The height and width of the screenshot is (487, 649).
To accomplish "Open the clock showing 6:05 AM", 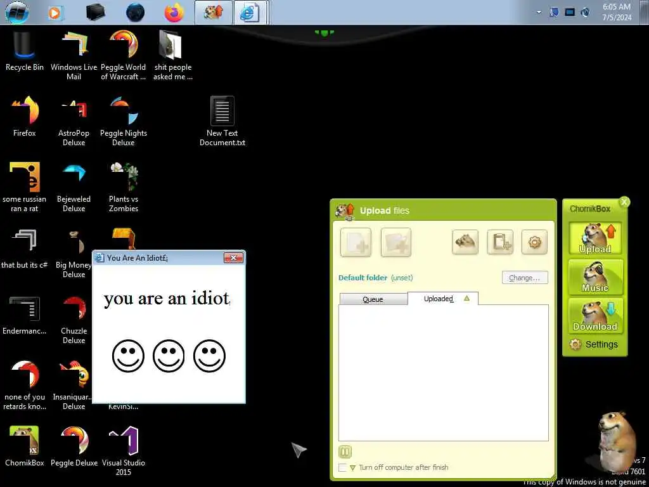I will pos(617,13).
